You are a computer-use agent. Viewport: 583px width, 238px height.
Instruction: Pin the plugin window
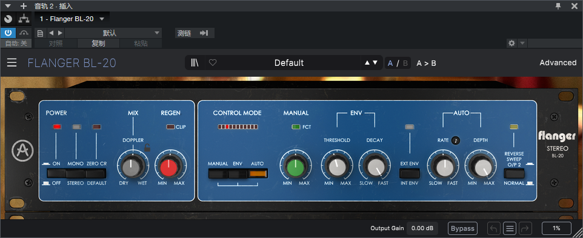[x=558, y=5]
